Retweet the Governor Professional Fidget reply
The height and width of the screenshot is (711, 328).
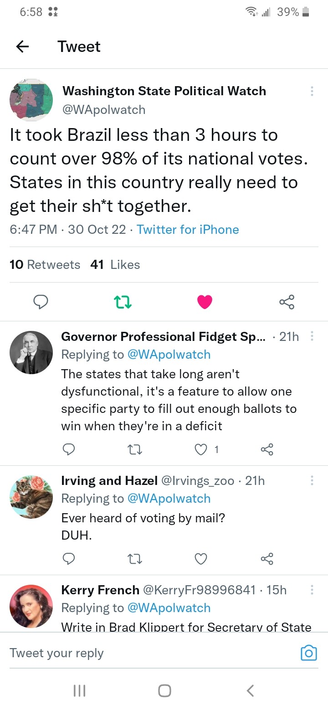click(x=135, y=449)
